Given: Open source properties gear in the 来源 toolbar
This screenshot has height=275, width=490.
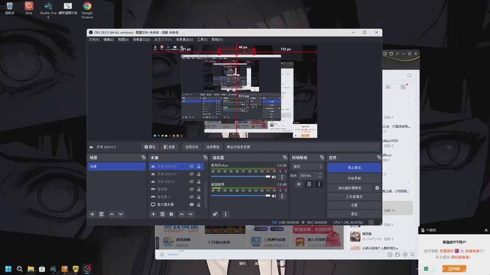Looking at the screenshot, I should point(171,215).
